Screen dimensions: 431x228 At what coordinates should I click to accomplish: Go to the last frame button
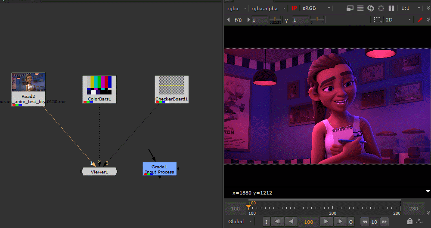coord(340,222)
